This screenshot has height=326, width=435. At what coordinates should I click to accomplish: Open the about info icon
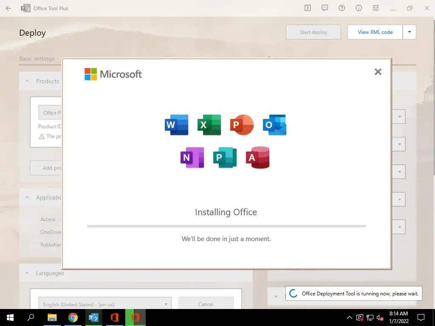pos(359,8)
